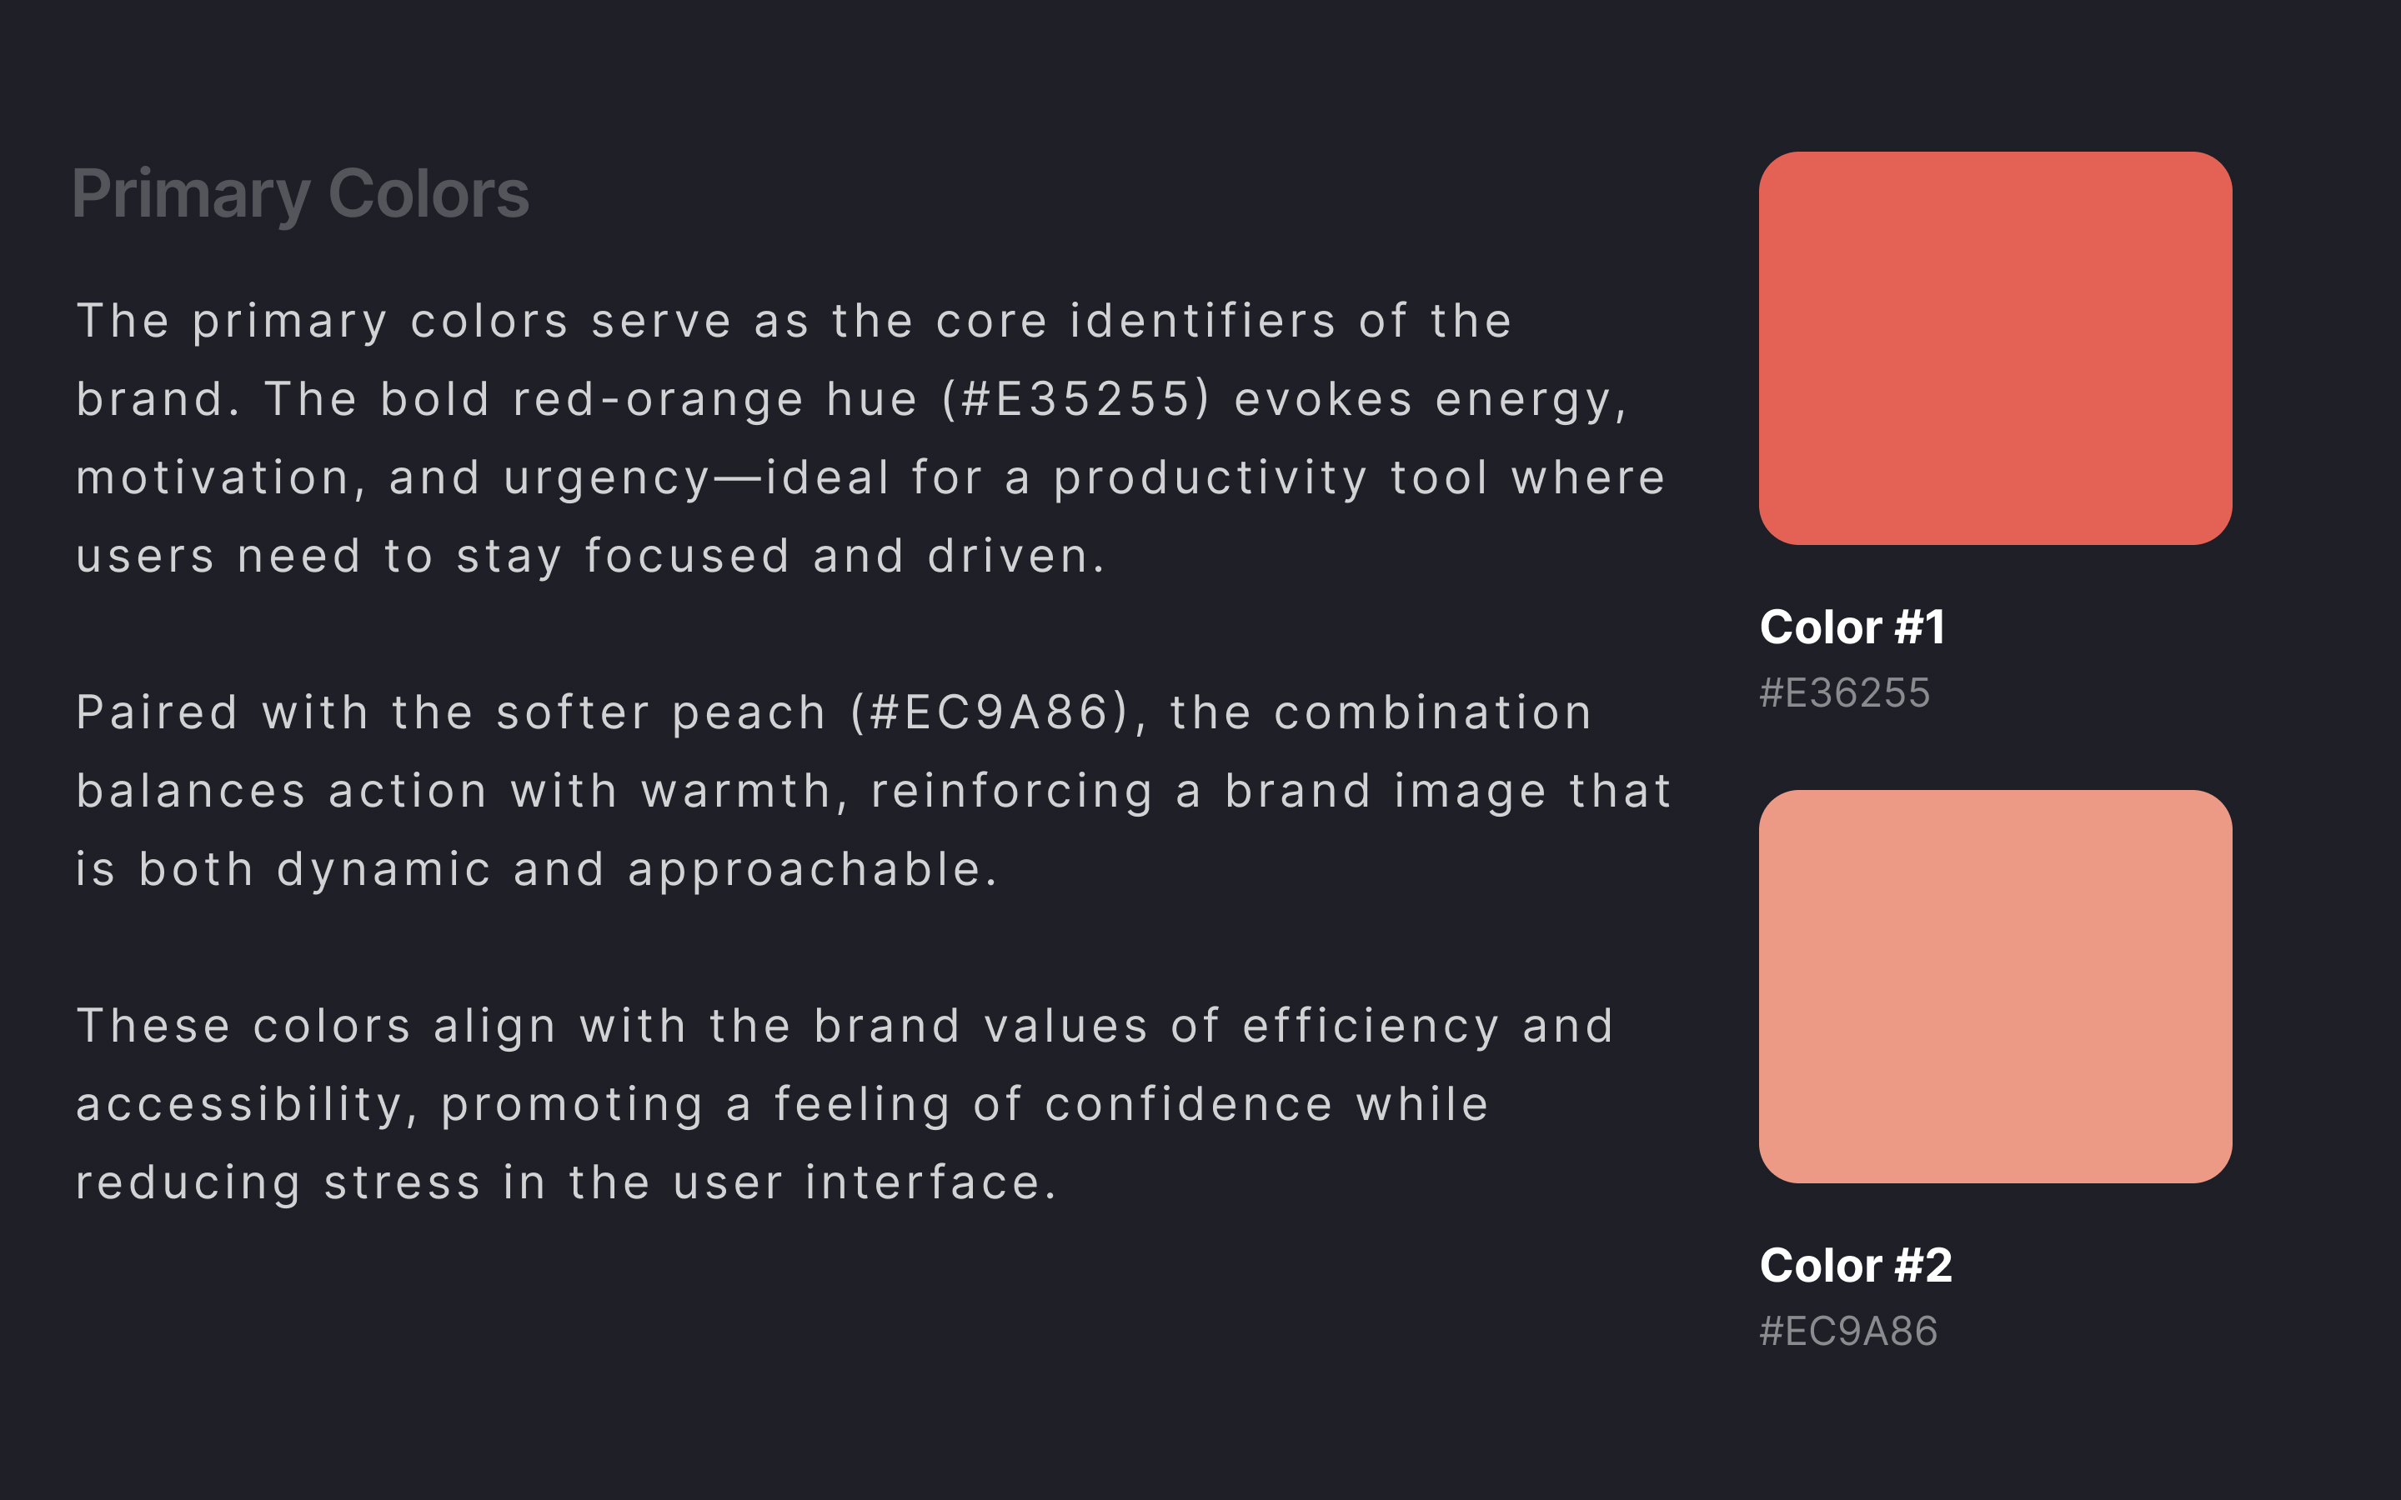
Task: Click the words "user interface" in the last line
Action: (863, 1182)
